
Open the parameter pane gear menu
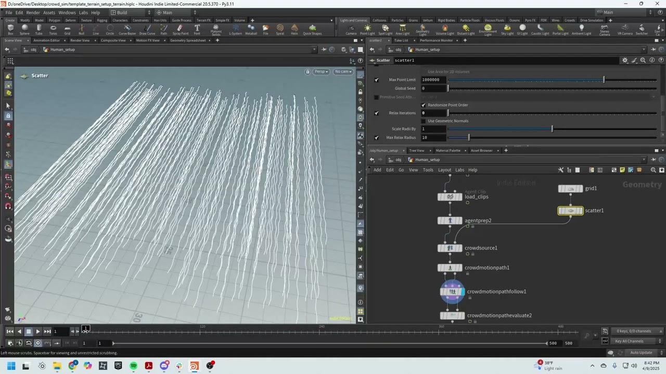coord(625,60)
